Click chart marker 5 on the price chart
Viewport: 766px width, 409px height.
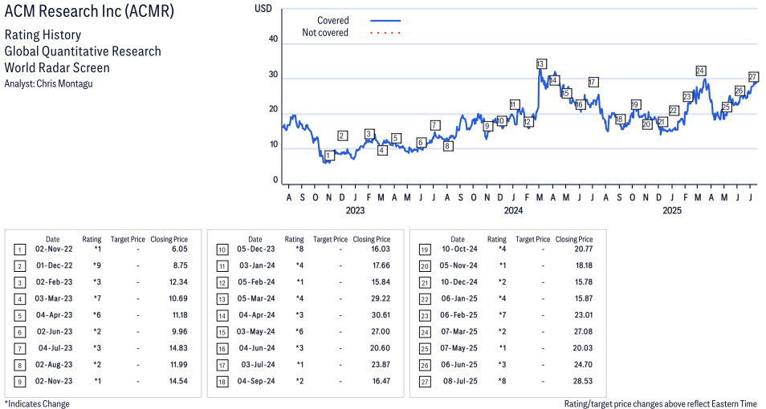[396, 139]
